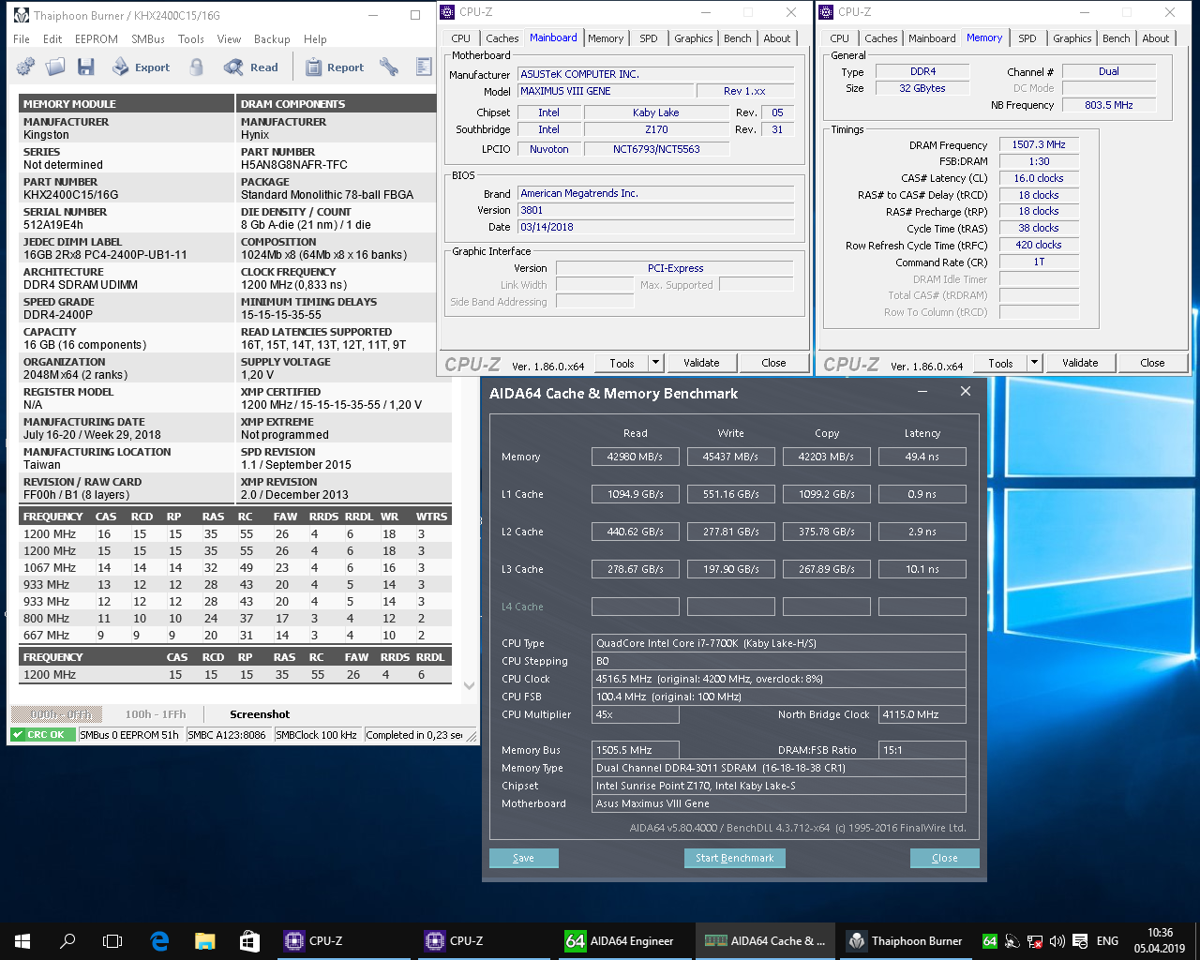Viewport: 1200px width, 960px height.
Task: Open Microsoft Edge from the taskbar
Action: click(159, 940)
